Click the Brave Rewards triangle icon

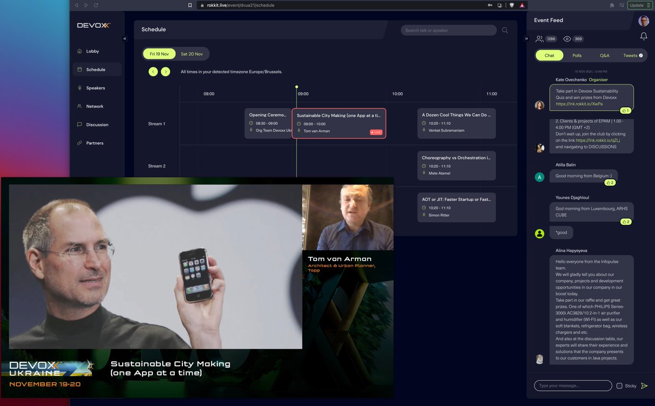(522, 5)
